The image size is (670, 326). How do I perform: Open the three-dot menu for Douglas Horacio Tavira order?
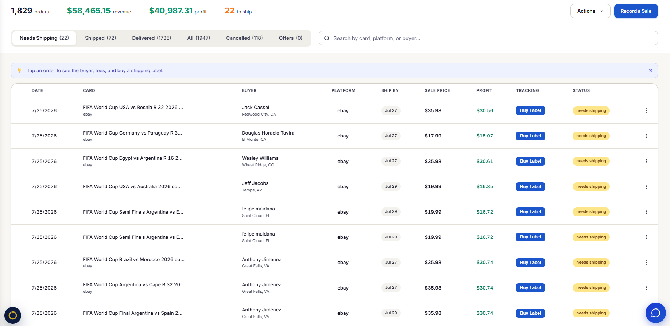point(646,136)
